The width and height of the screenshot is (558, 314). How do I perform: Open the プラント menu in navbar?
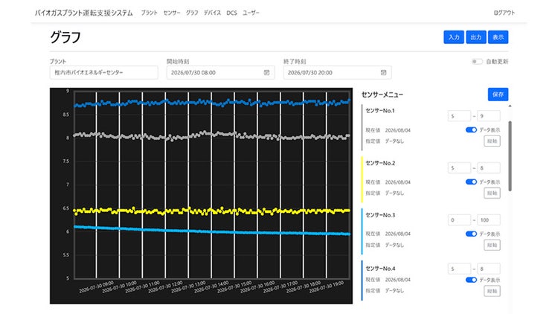tap(149, 13)
